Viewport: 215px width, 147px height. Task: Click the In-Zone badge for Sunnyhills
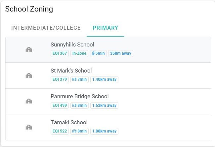pyautogui.click(x=79, y=53)
